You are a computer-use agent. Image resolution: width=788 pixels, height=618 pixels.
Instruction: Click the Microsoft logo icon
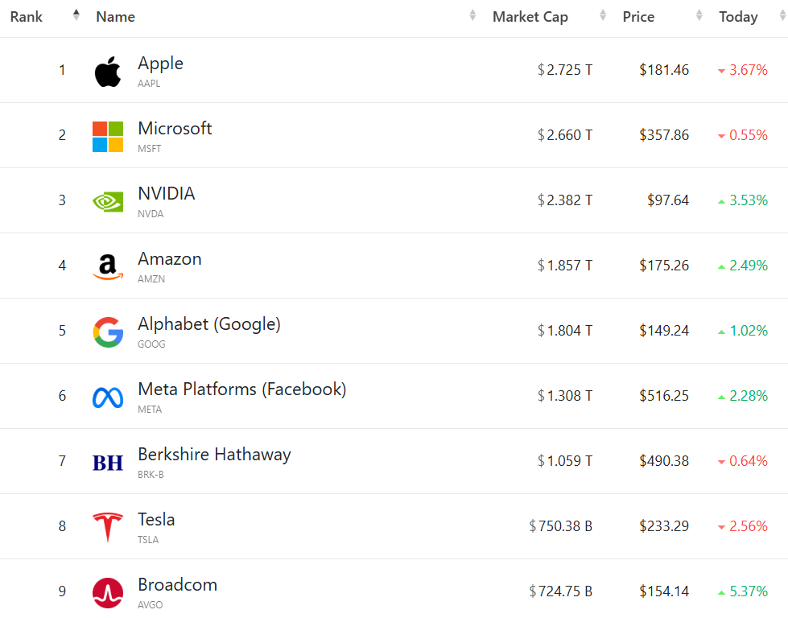coord(108,137)
